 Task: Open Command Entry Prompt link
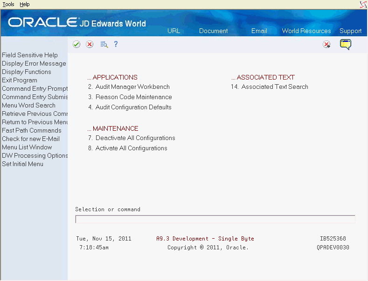tap(35, 88)
